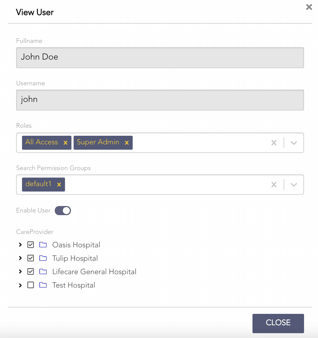Click the Oasis Hospital folder icon
318x338 pixels.
[43, 245]
